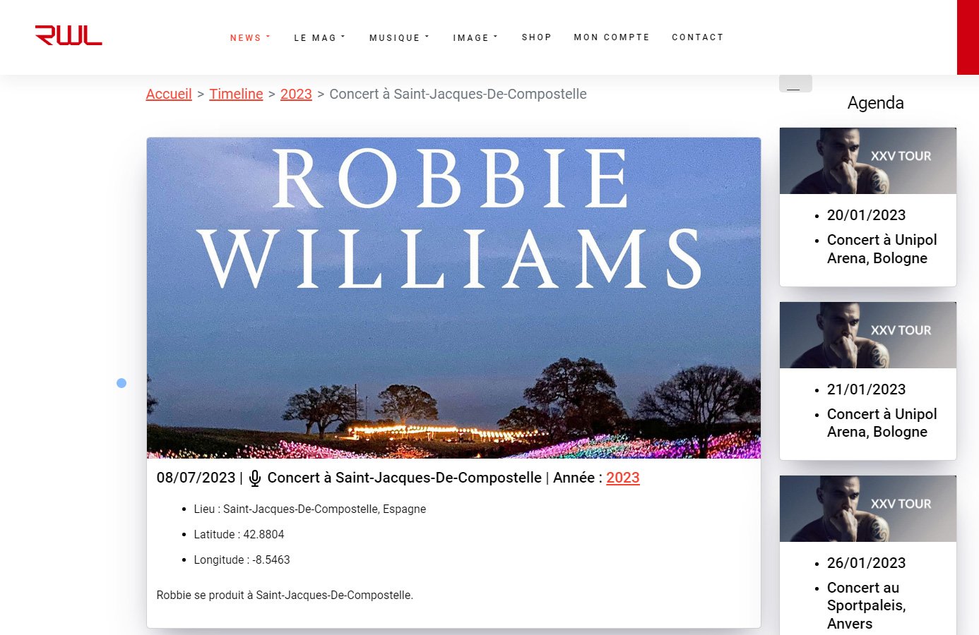The image size is (979, 635).
Task: Open the Timeline breadcrumb link
Action: pos(236,94)
